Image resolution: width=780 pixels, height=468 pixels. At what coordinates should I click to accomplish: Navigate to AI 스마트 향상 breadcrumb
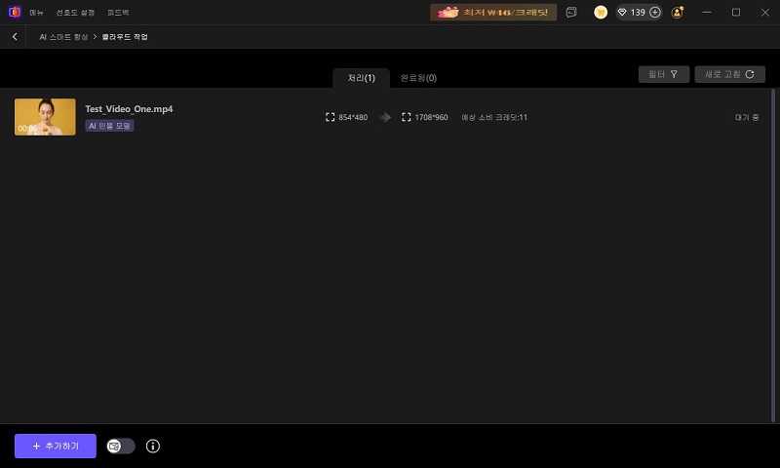[x=63, y=37]
